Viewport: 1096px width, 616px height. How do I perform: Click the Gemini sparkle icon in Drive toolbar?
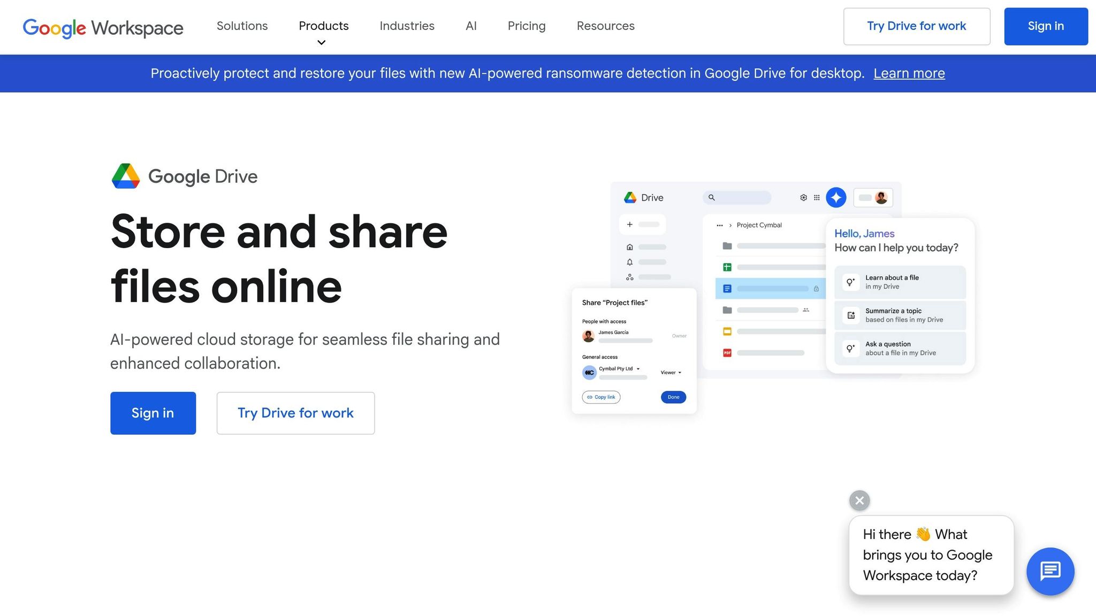coord(836,197)
